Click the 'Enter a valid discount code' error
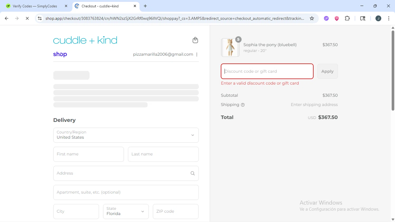The width and height of the screenshot is (395, 222). pos(260,83)
